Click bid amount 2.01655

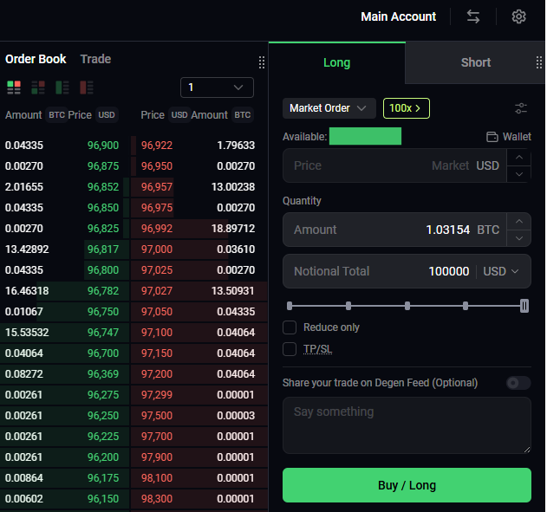24,187
